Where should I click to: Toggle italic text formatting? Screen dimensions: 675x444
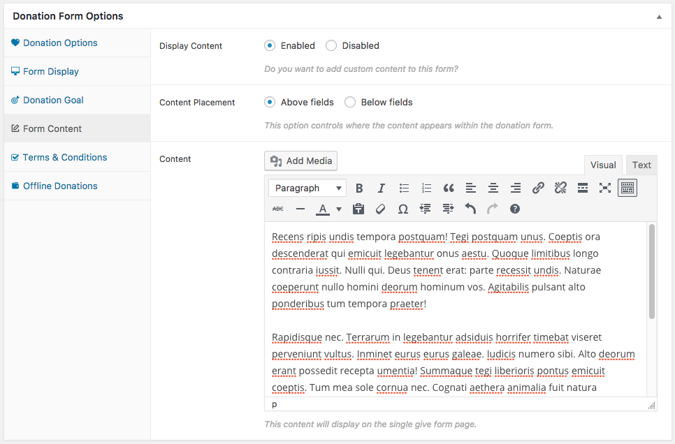coord(382,188)
